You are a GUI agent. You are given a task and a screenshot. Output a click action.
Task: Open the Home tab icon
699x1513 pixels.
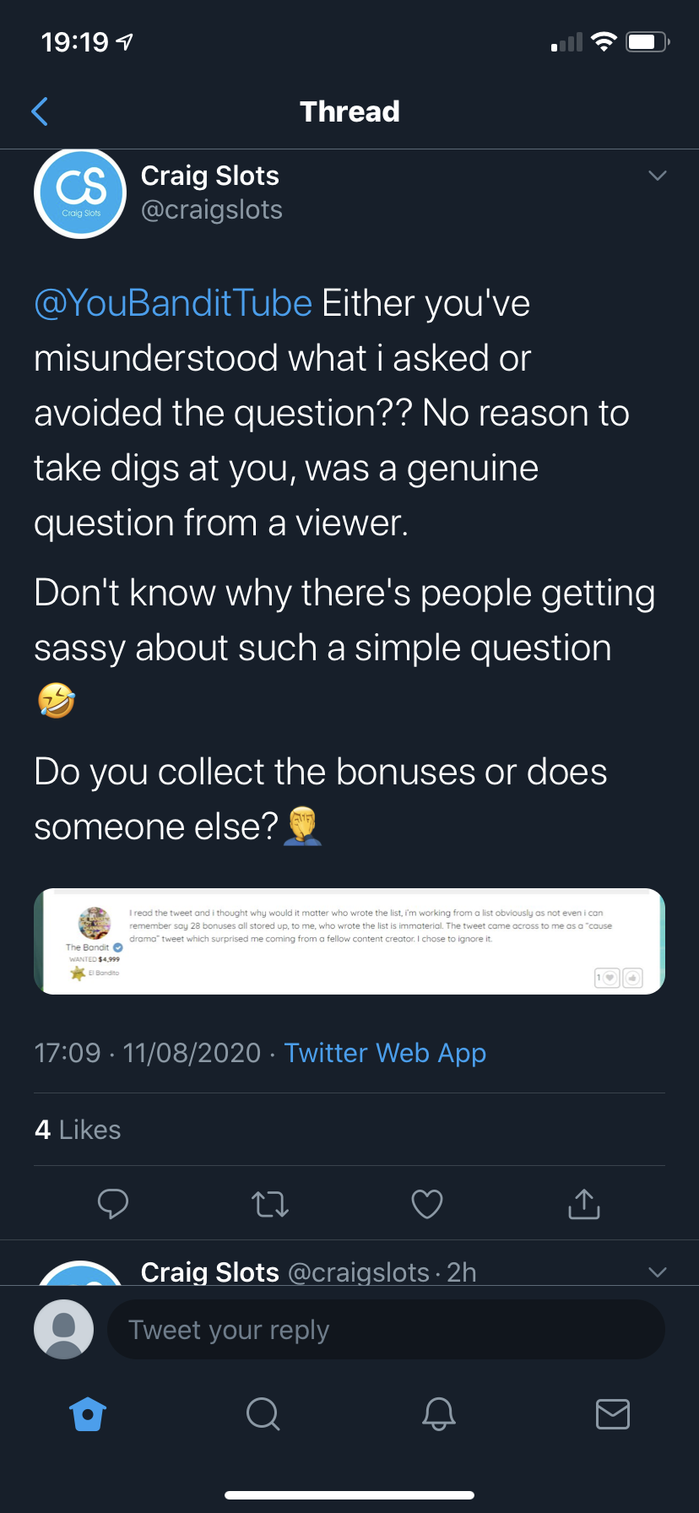[x=88, y=1413]
